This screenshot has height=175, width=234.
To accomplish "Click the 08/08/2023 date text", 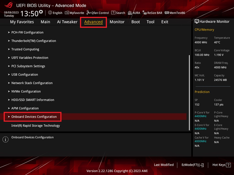I will 11,12.
